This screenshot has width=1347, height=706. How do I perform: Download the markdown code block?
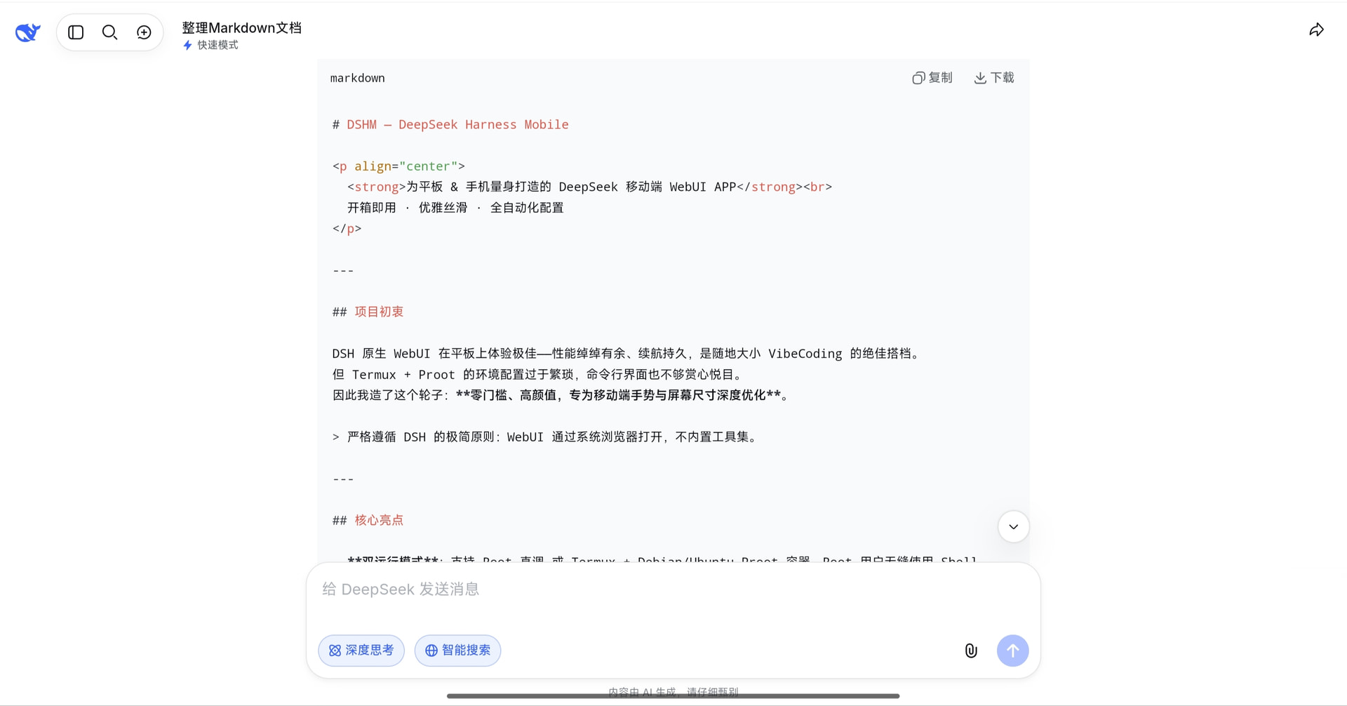(994, 78)
